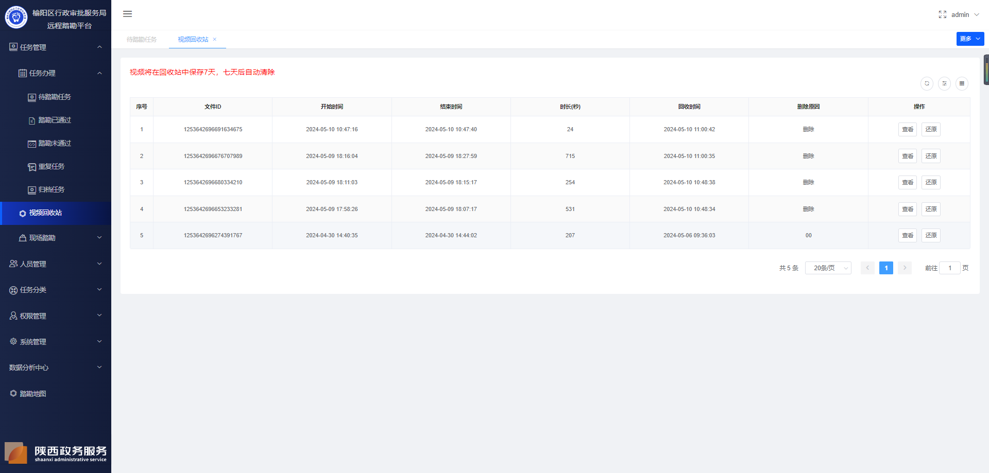Viewport: 989px width, 473px height.
Task: Expand the 人员管理 menu
Action: pos(56,264)
